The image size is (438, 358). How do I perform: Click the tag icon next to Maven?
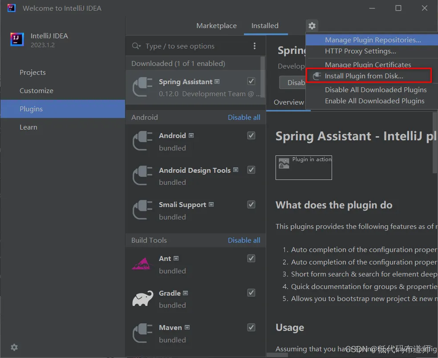point(187,328)
